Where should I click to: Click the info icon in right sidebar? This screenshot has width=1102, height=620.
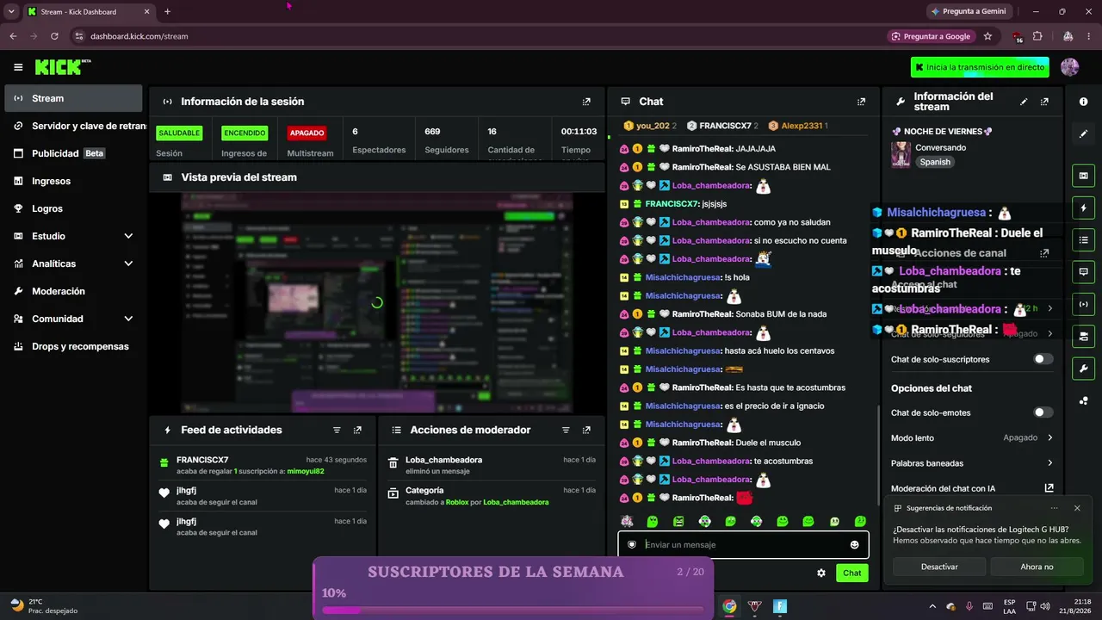point(1083,102)
